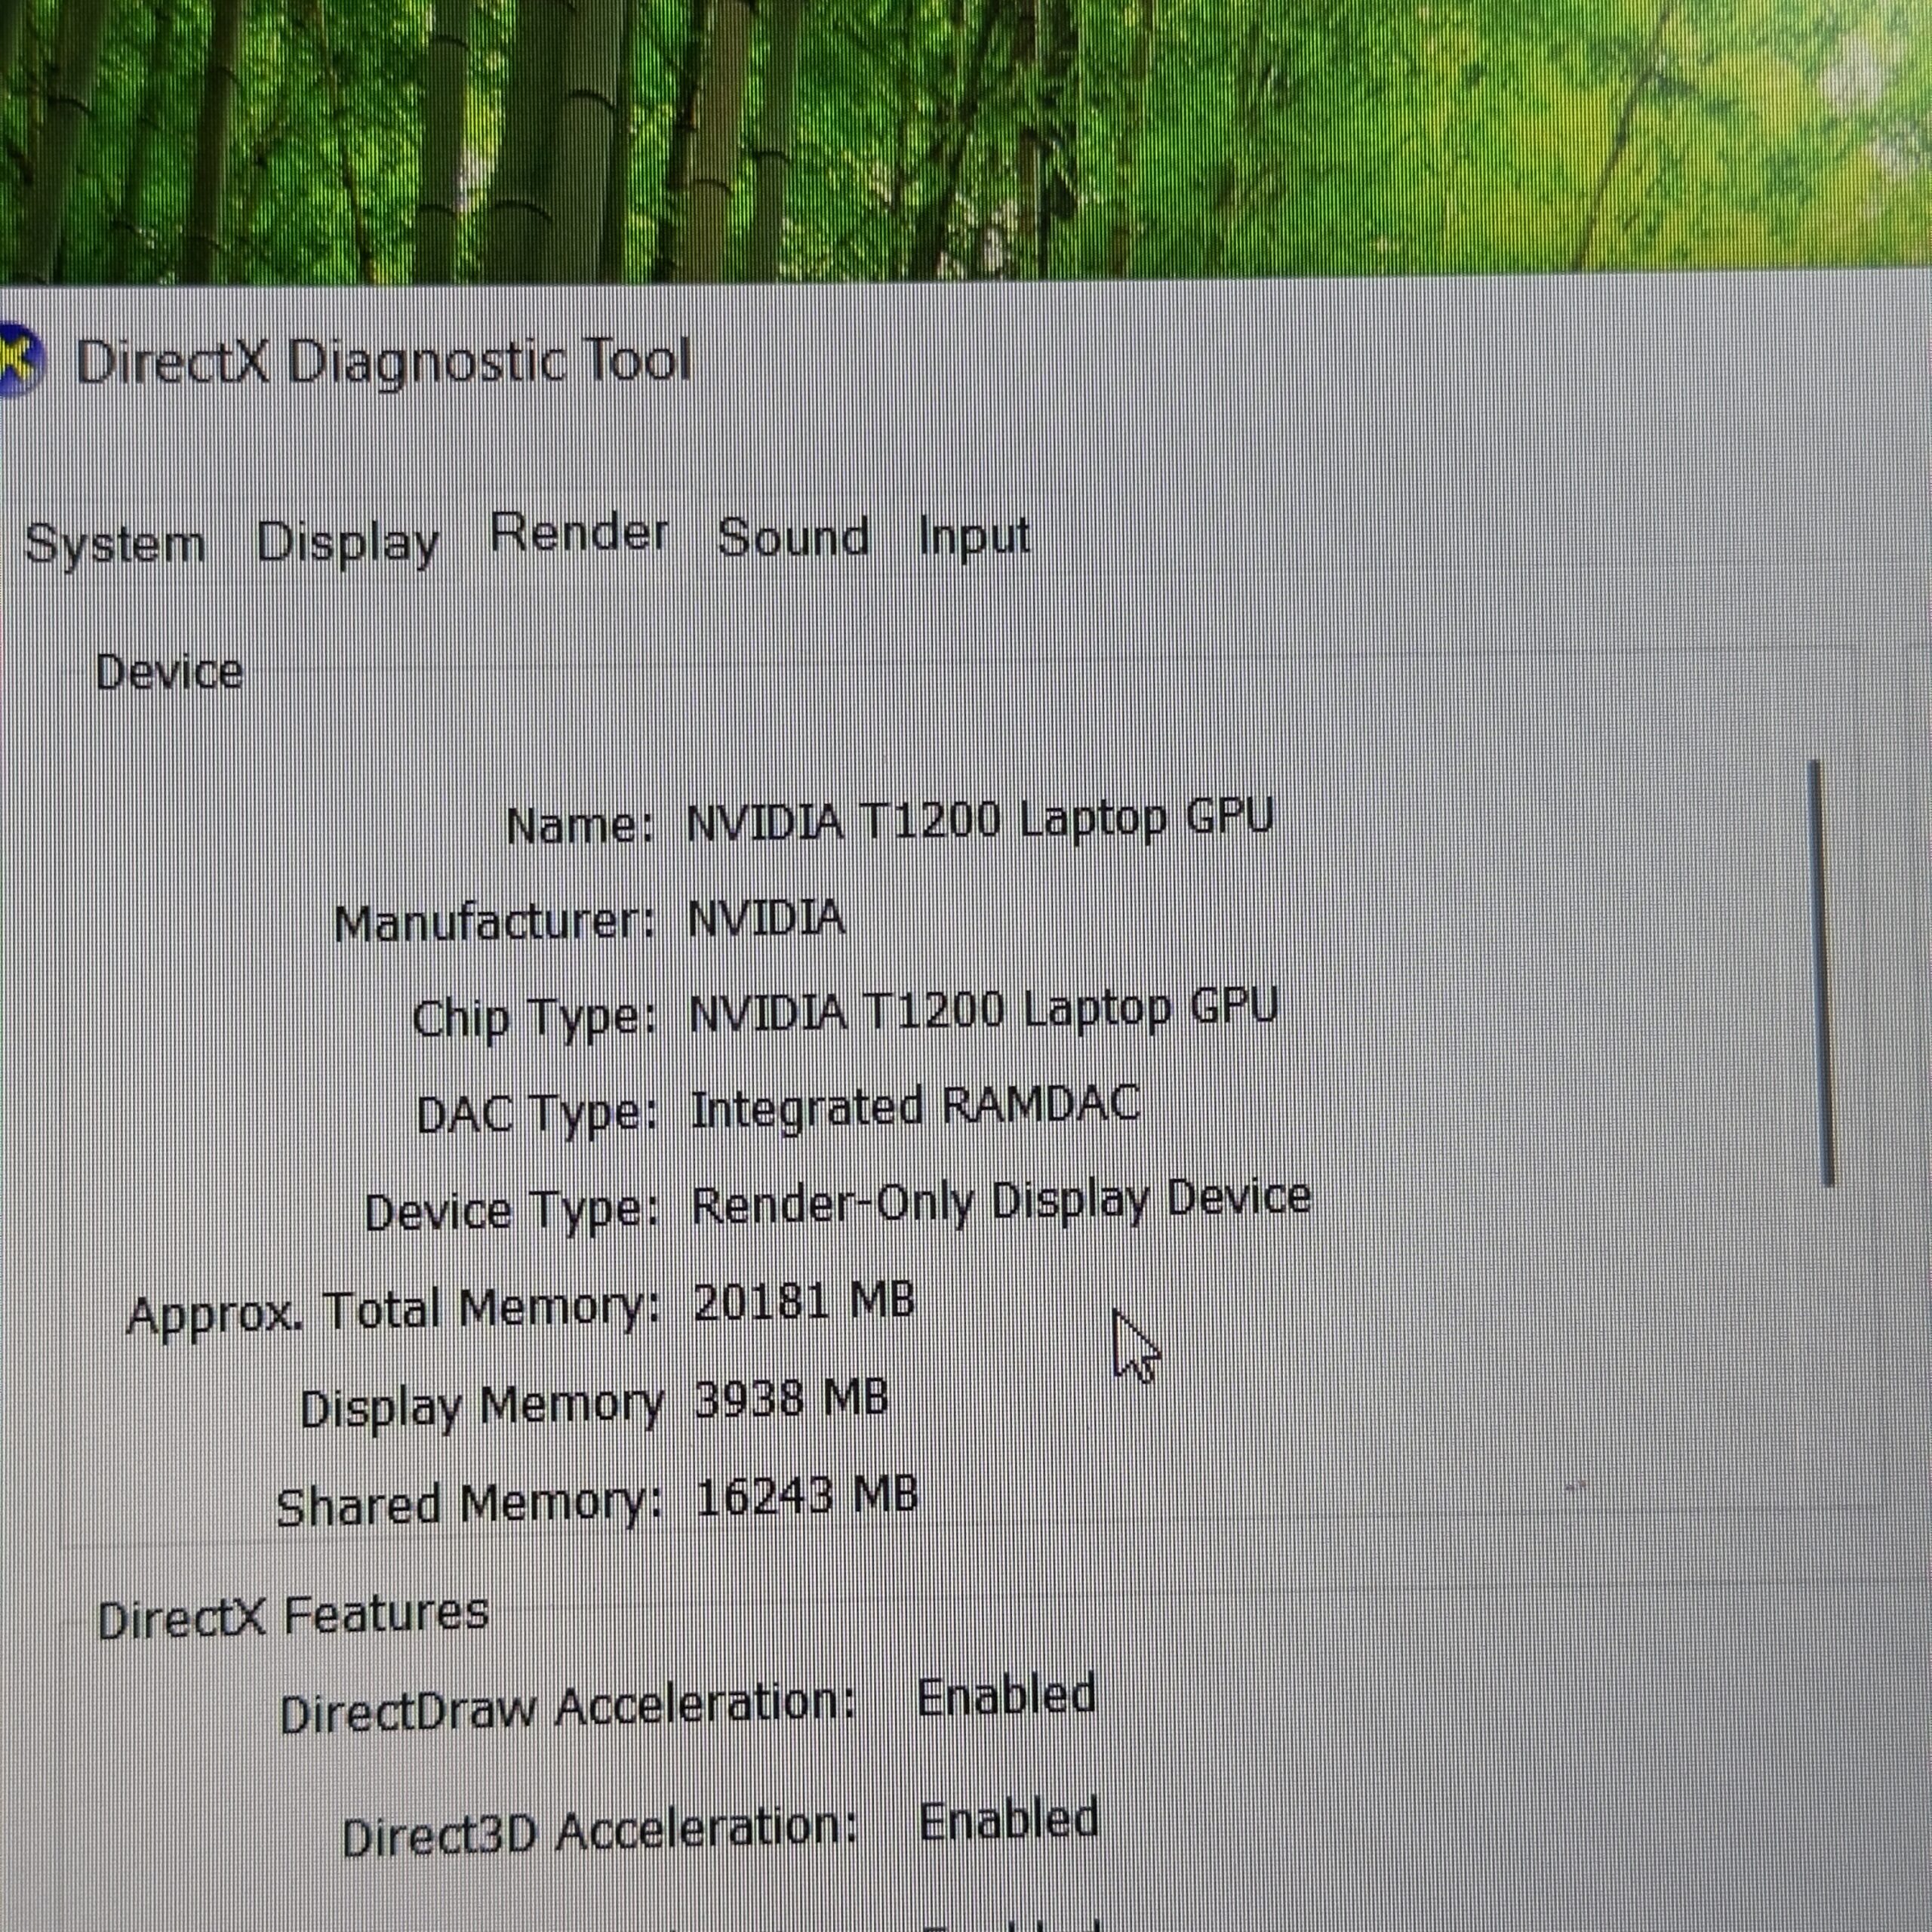Click the DirectX Features group label
Image resolution: width=1932 pixels, height=1932 pixels.
pyautogui.click(x=293, y=1617)
